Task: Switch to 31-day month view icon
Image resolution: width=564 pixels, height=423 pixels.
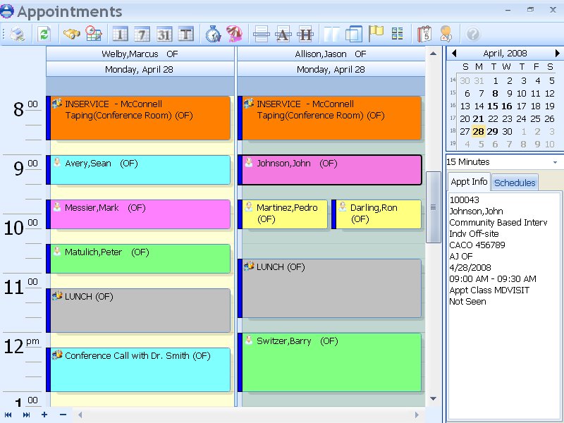Action: pos(164,35)
